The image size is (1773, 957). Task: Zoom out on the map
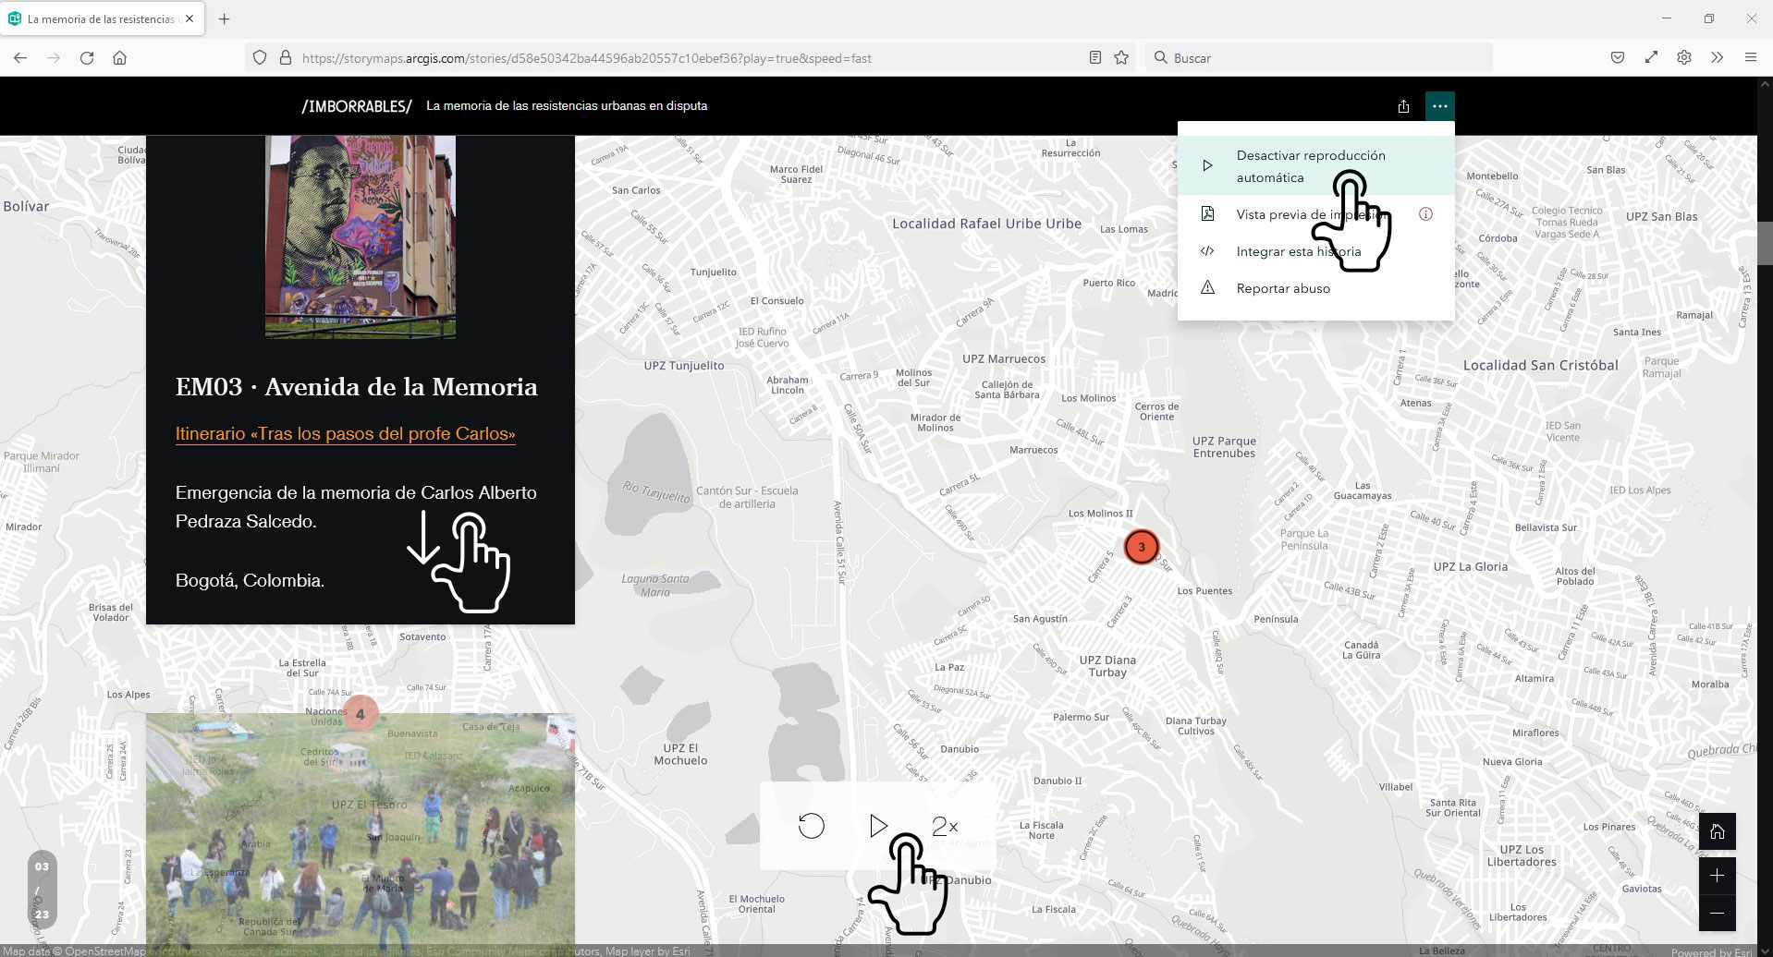click(1717, 913)
